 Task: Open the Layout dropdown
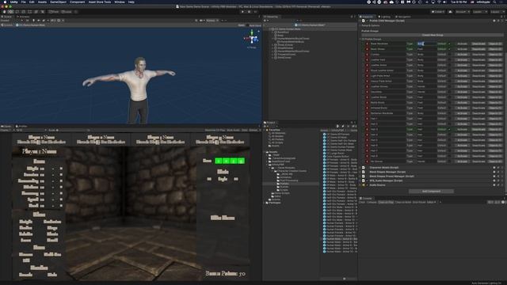pos(497,12)
